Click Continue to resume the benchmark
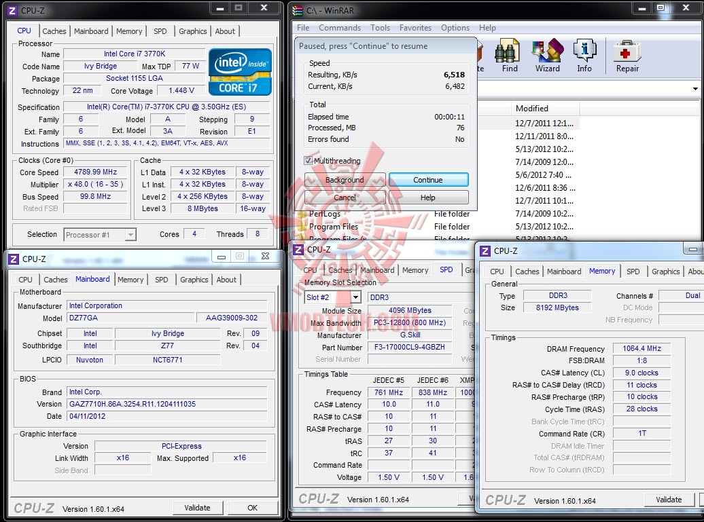The height and width of the screenshot is (522, 704). [x=428, y=180]
